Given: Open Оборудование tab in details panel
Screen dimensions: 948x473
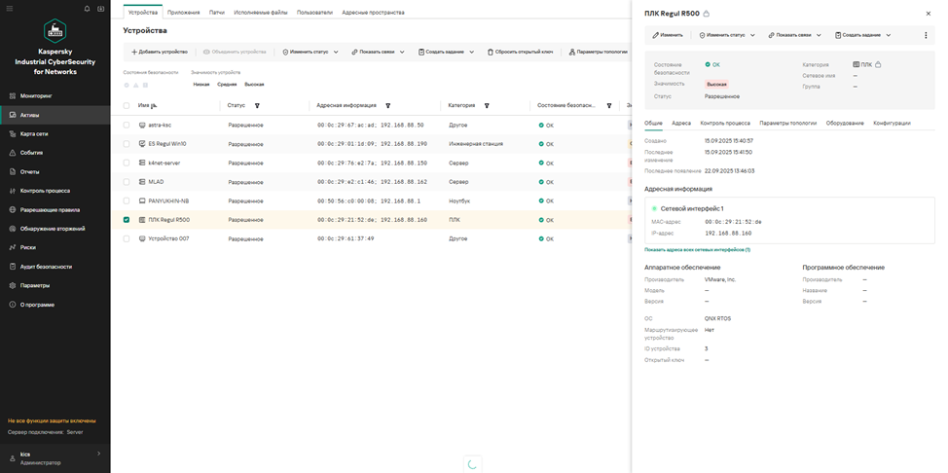Looking at the screenshot, I should pyautogui.click(x=845, y=123).
